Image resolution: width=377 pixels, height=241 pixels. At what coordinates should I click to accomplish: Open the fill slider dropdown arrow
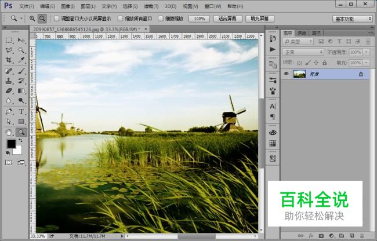(x=366, y=63)
